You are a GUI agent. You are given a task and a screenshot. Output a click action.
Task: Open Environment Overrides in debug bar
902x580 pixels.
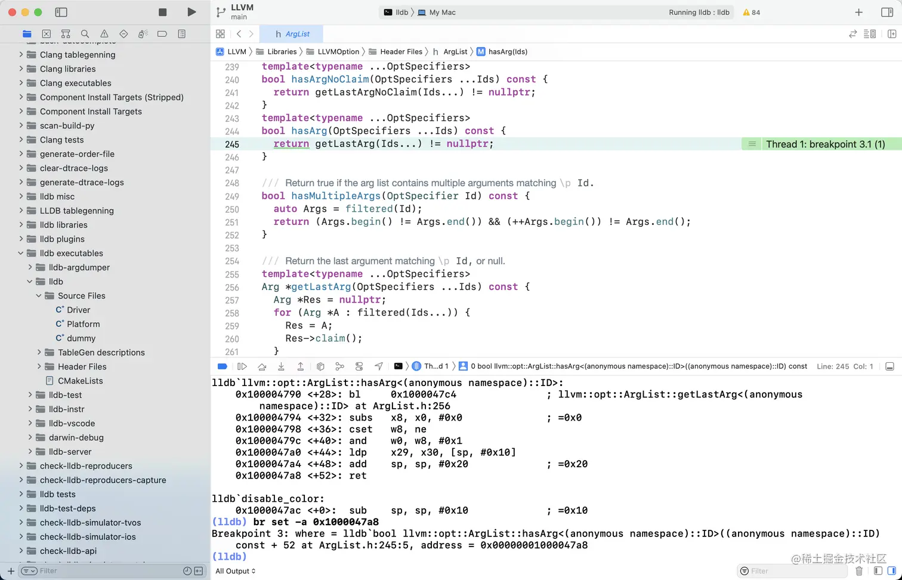point(359,366)
